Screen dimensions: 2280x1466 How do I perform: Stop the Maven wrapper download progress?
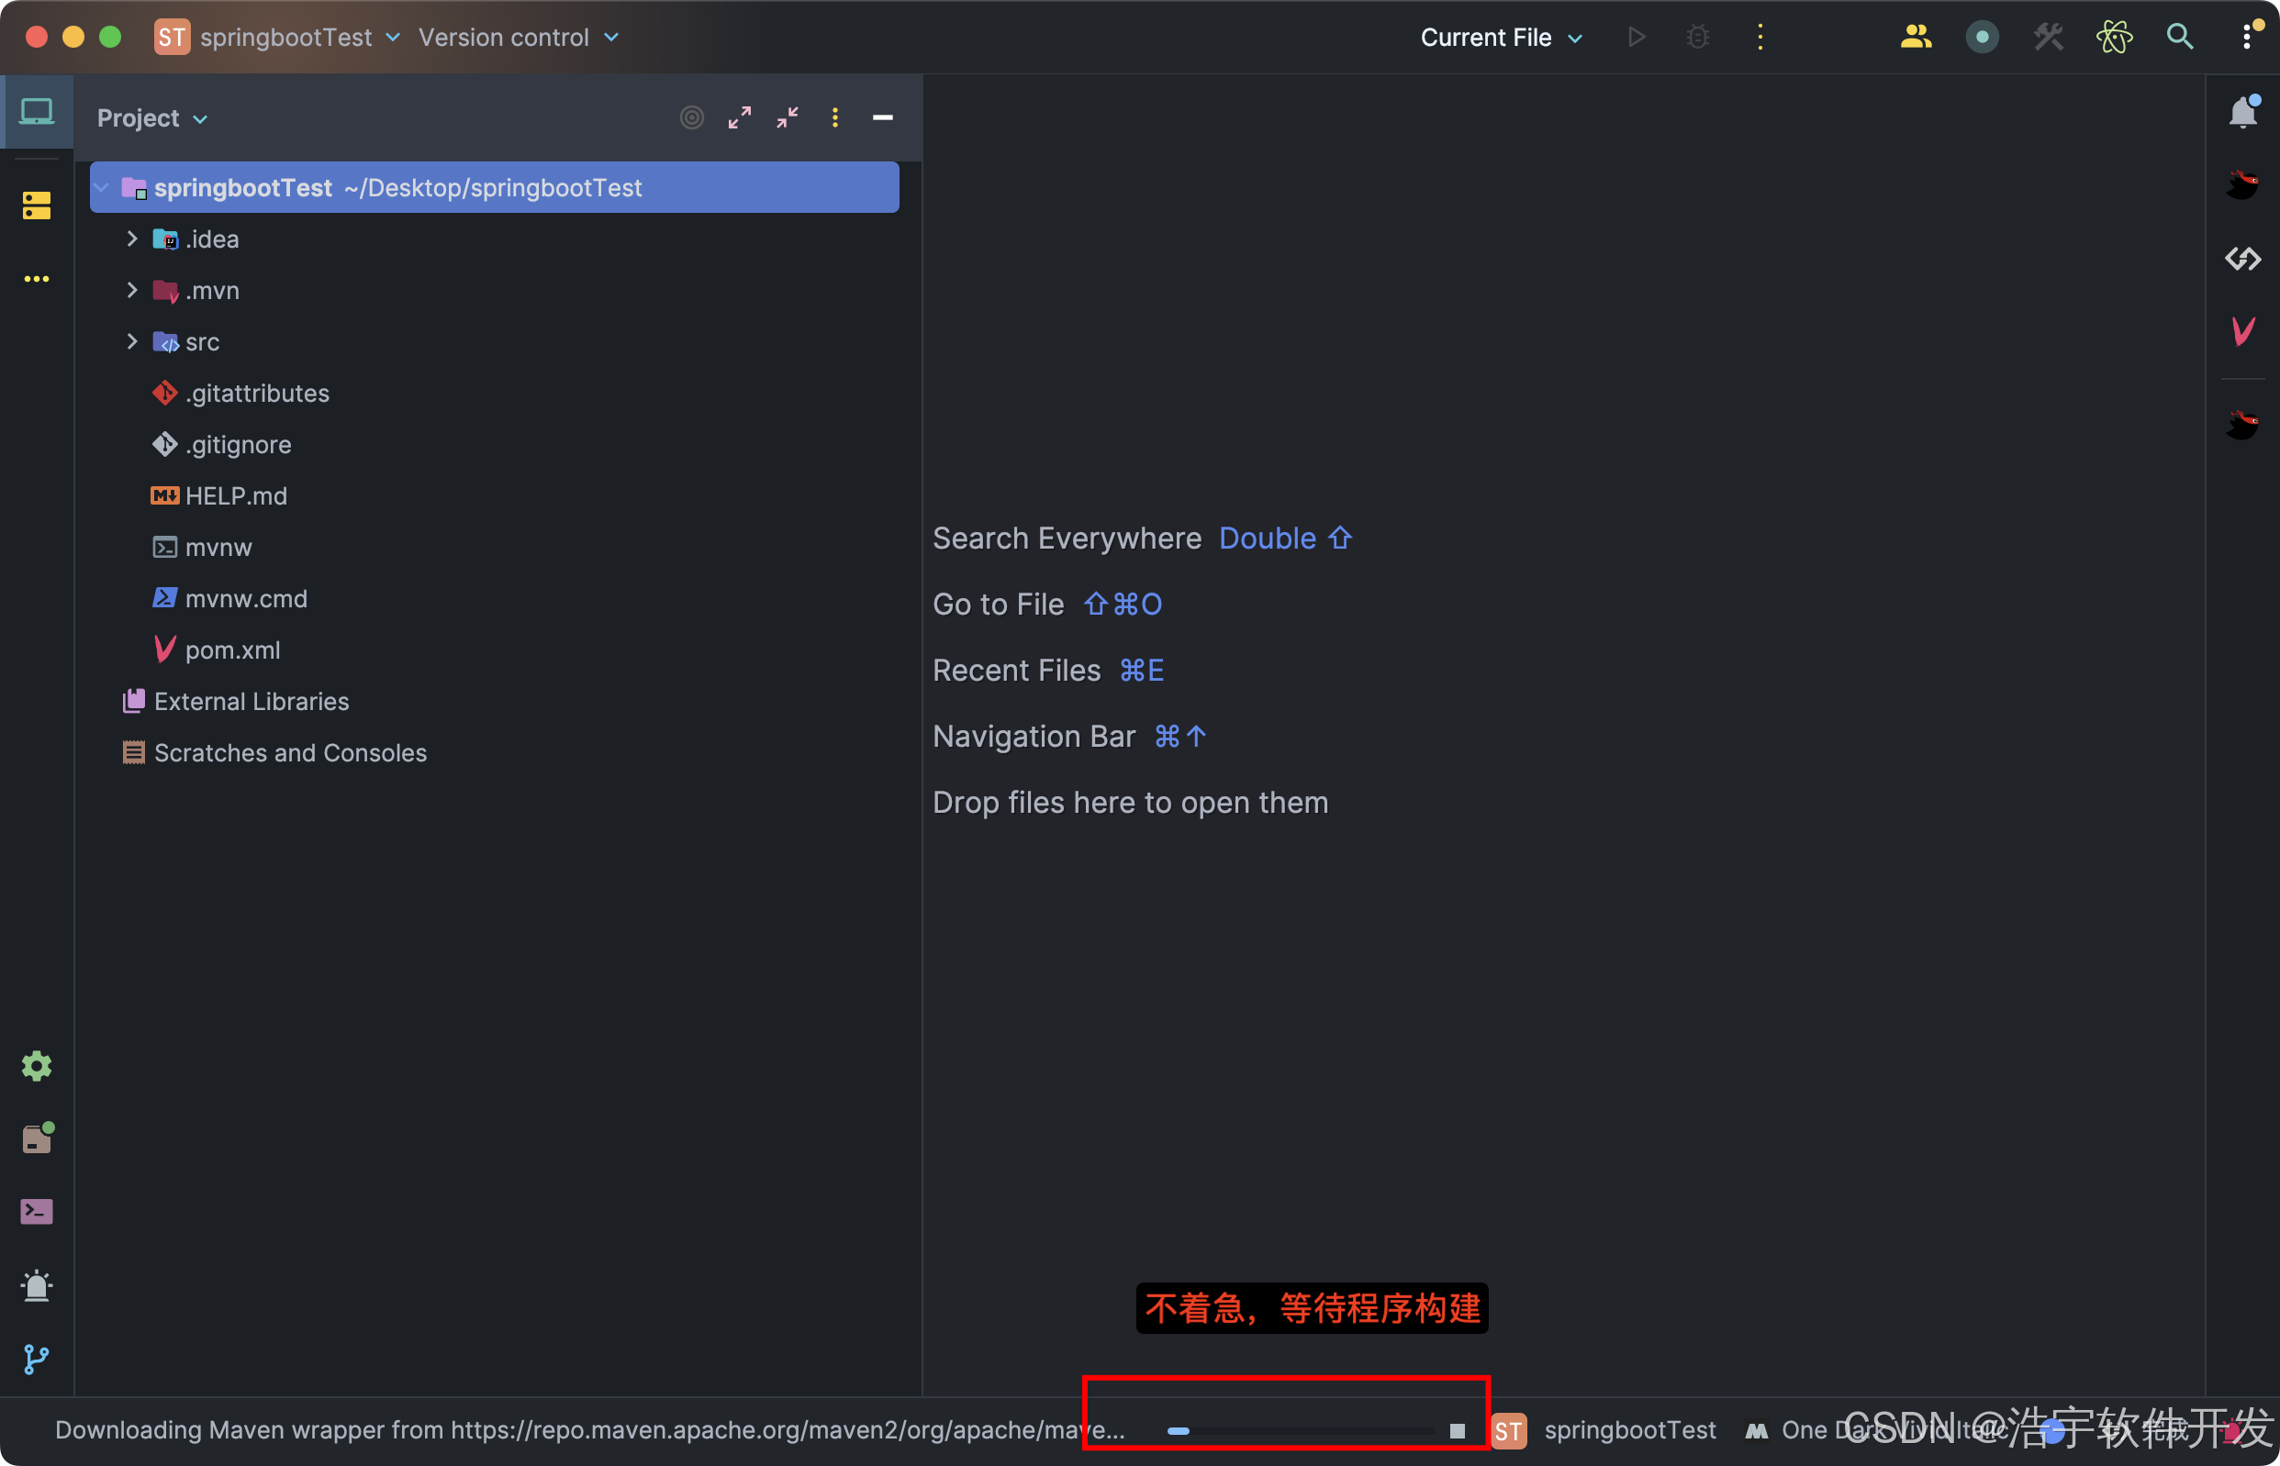[1456, 1430]
